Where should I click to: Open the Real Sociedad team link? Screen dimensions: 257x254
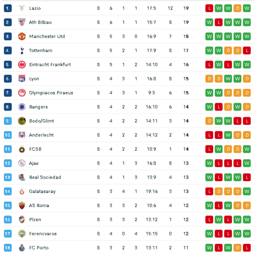45,177
